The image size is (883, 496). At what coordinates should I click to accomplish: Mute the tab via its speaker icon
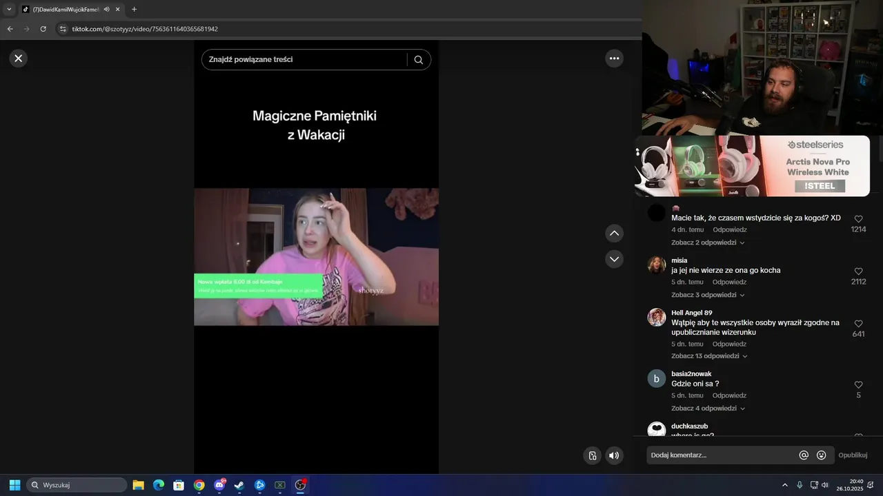point(106,10)
